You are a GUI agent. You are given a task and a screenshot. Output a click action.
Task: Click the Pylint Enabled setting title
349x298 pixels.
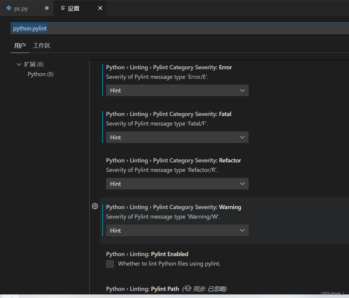[147, 254]
